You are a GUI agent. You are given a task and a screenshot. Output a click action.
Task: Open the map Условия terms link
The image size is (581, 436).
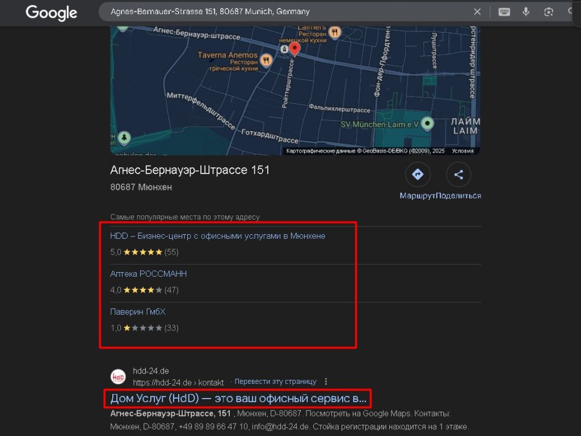pos(462,151)
